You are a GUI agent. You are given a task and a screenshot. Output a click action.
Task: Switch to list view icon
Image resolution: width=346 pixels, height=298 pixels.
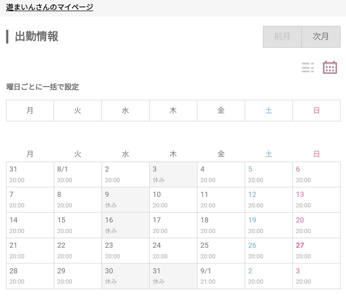(308, 68)
